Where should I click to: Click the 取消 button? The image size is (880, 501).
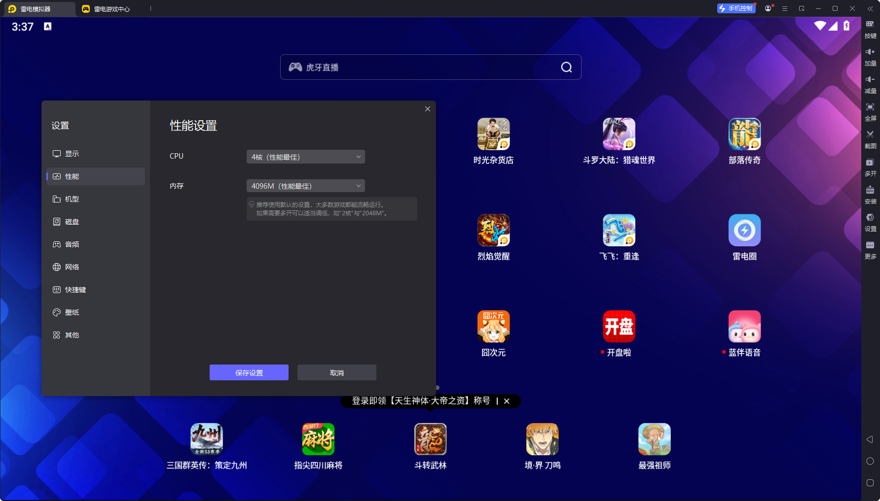(x=336, y=372)
